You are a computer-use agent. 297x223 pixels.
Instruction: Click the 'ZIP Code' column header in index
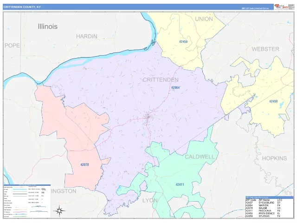pyautogui.click(x=251, y=200)
